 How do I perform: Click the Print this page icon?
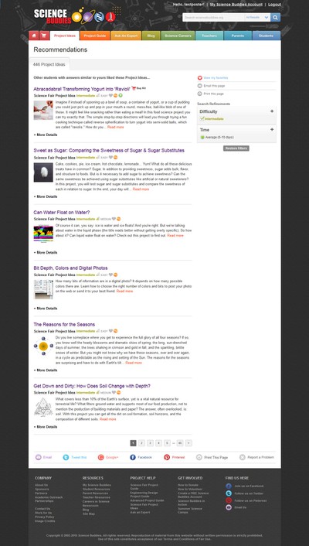200,94
